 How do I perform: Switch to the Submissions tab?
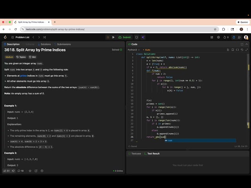click(64, 44)
